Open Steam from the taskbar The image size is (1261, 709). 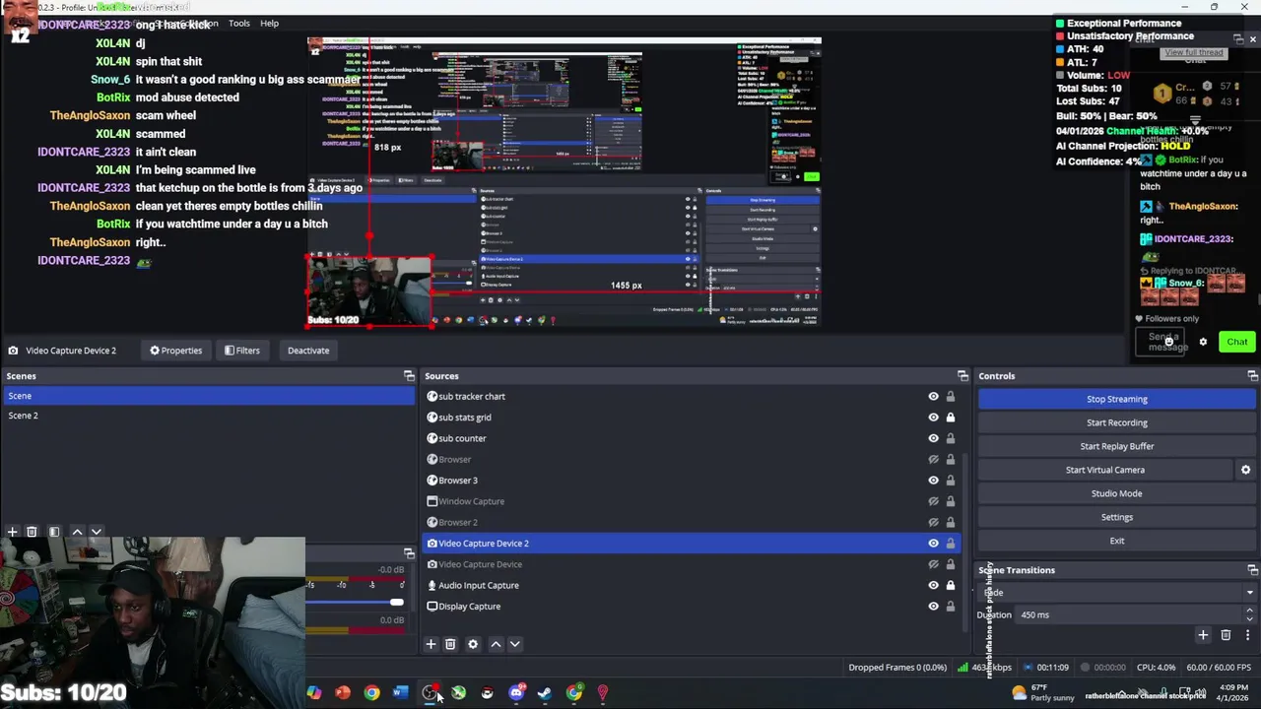pyautogui.click(x=545, y=693)
